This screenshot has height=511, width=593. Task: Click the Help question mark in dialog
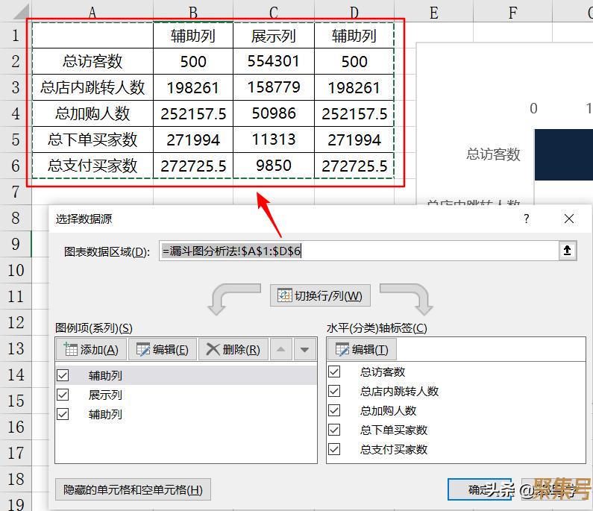[526, 219]
